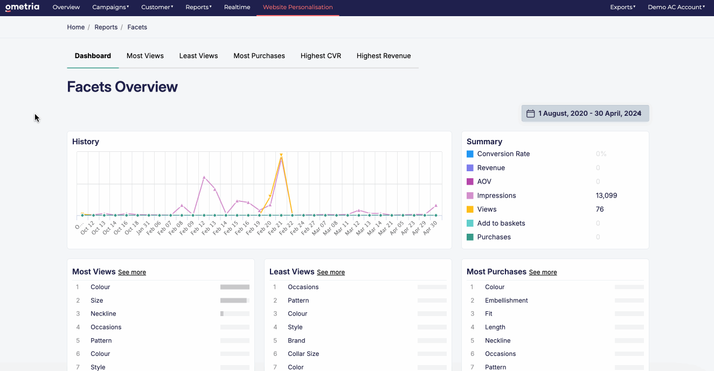
Task: Switch to the Most Views tab
Action: [x=144, y=55]
